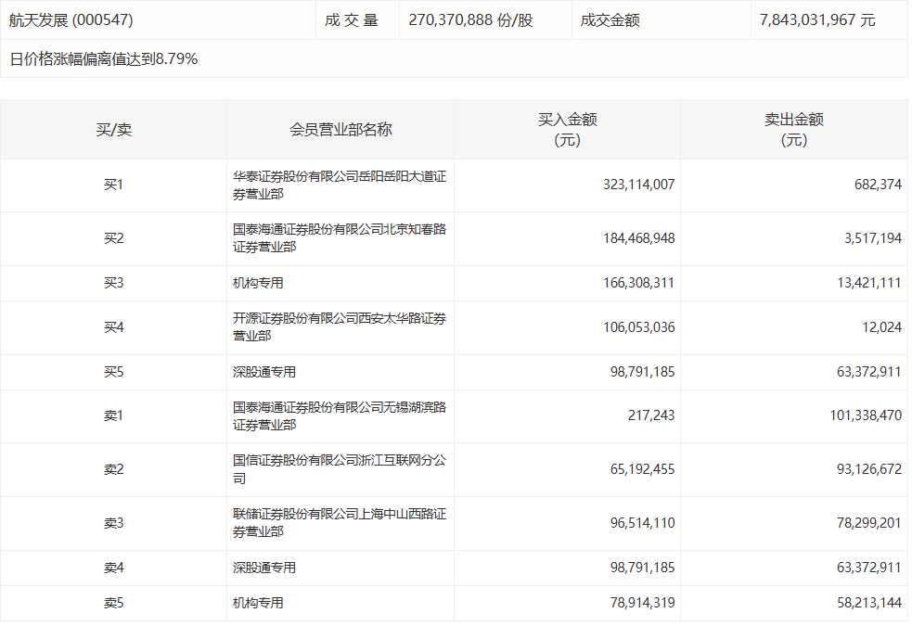This screenshot has width=912, height=626.
Task: Click 联储证券上海中山西路 in 卖3 row
Action: pyautogui.click(x=339, y=523)
